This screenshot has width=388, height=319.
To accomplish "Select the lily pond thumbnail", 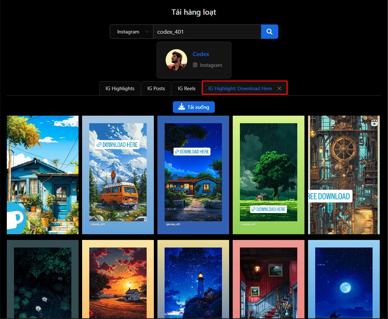I will [x=43, y=279].
